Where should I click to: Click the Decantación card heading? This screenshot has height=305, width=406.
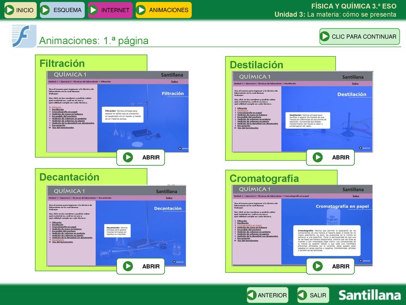69,177
